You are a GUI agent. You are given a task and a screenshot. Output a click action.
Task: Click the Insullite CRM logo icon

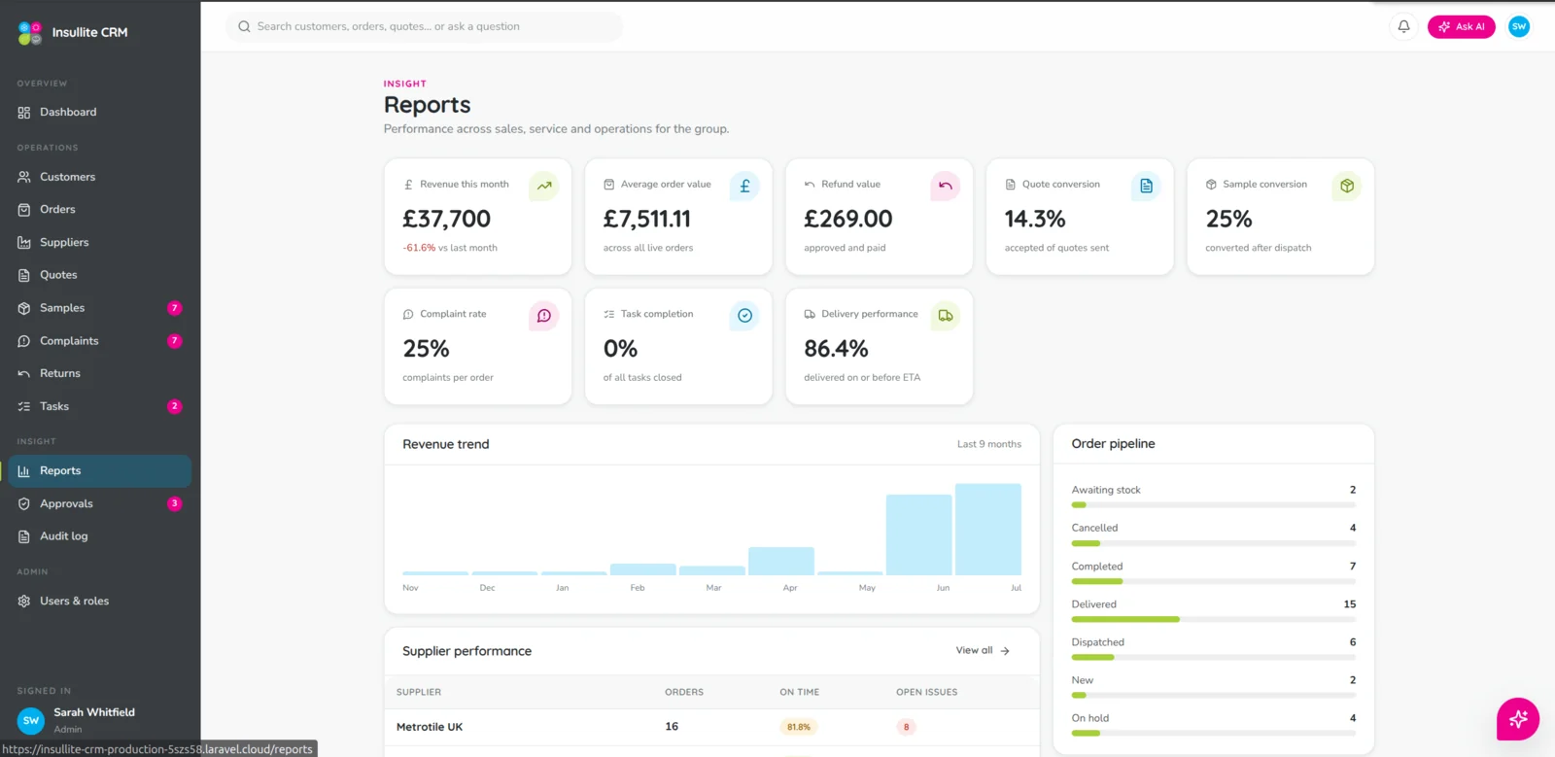click(x=30, y=32)
